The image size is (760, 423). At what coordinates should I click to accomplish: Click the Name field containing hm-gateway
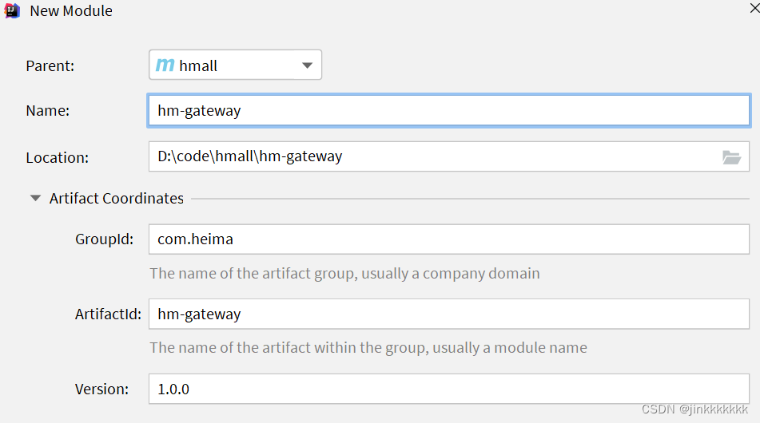(449, 111)
